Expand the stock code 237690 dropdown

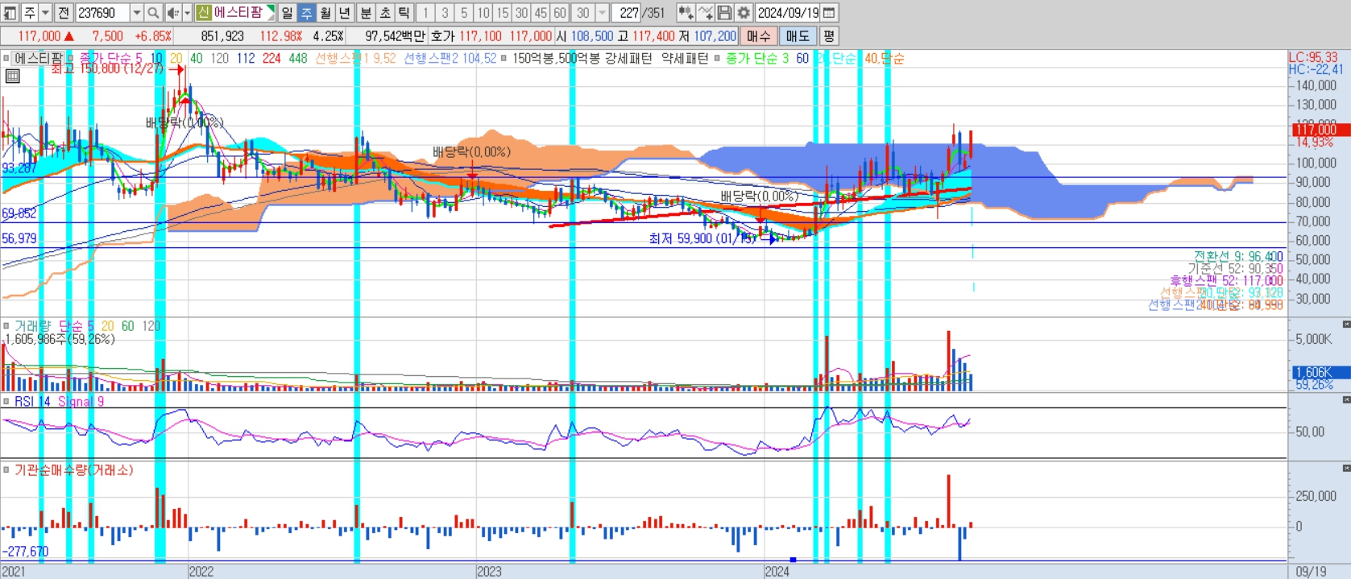[x=136, y=13]
